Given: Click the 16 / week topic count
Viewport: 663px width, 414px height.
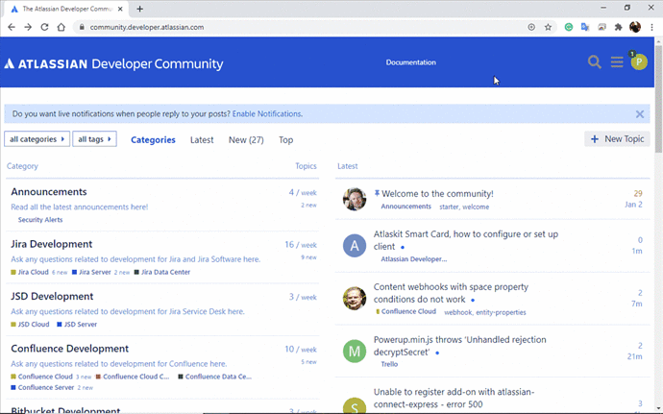Looking at the screenshot, I should click(301, 245).
